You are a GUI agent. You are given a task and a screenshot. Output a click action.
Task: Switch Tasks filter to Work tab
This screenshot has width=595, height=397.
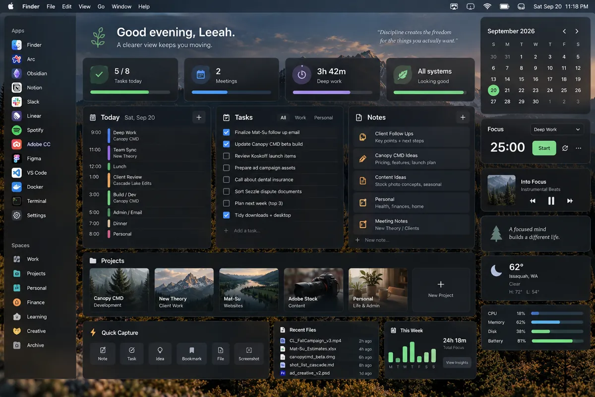[x=300, y=118]
